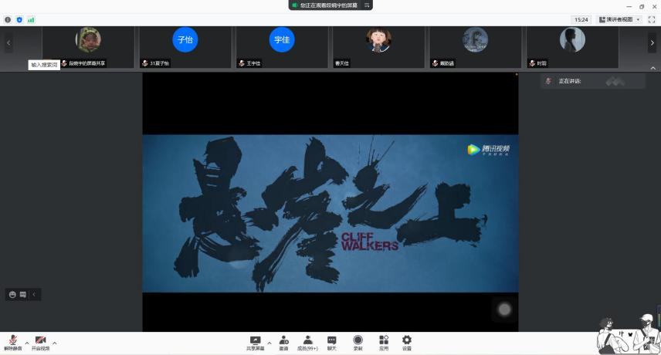Open the meeting info icon at top-left
661x355 pixels.
8,19
